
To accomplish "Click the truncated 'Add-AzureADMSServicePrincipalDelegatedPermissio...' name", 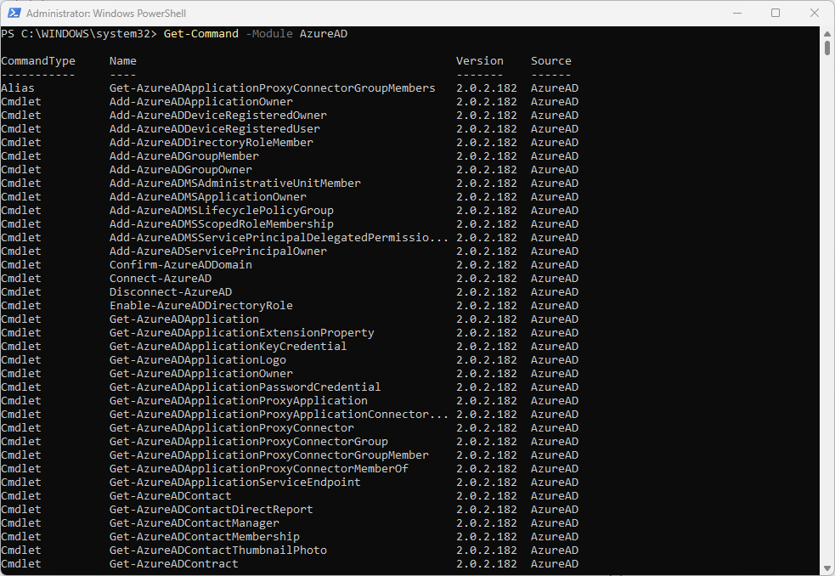I will point(279,238).
